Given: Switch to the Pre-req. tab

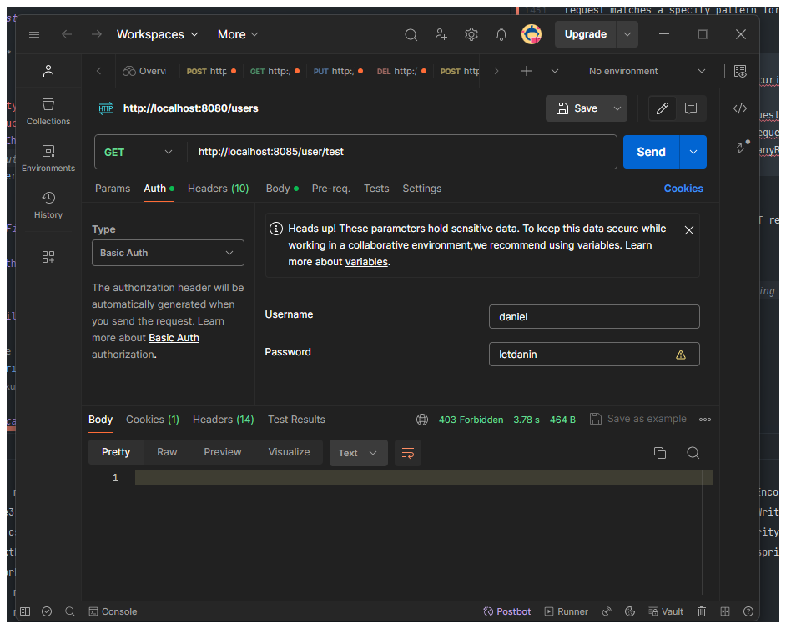Looking at the screenshot, I should (331, 189).
